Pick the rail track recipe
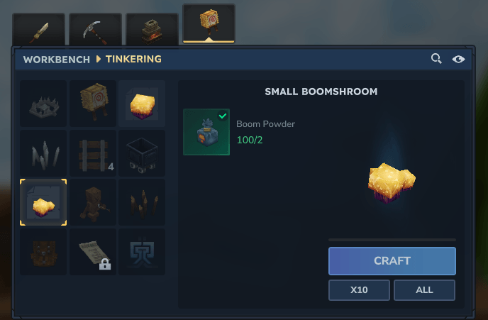488x320 pixels. pos(93,153)
